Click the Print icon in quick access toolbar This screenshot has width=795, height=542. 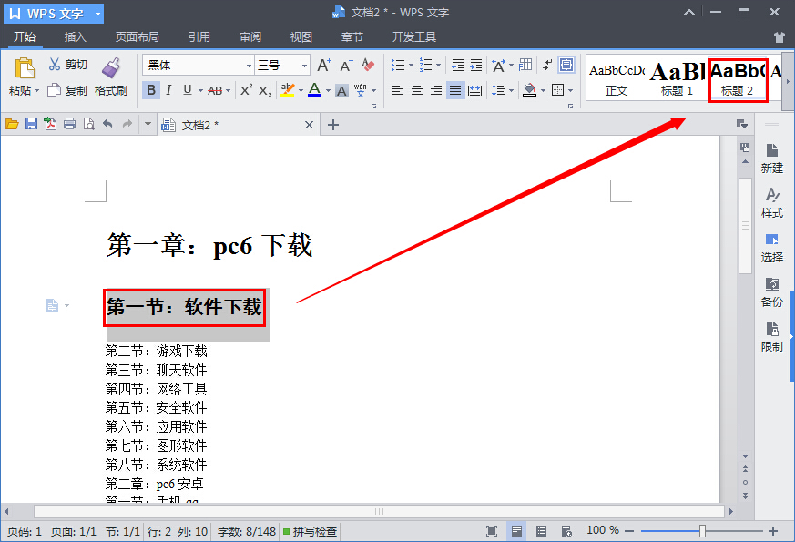click(69, 125)
